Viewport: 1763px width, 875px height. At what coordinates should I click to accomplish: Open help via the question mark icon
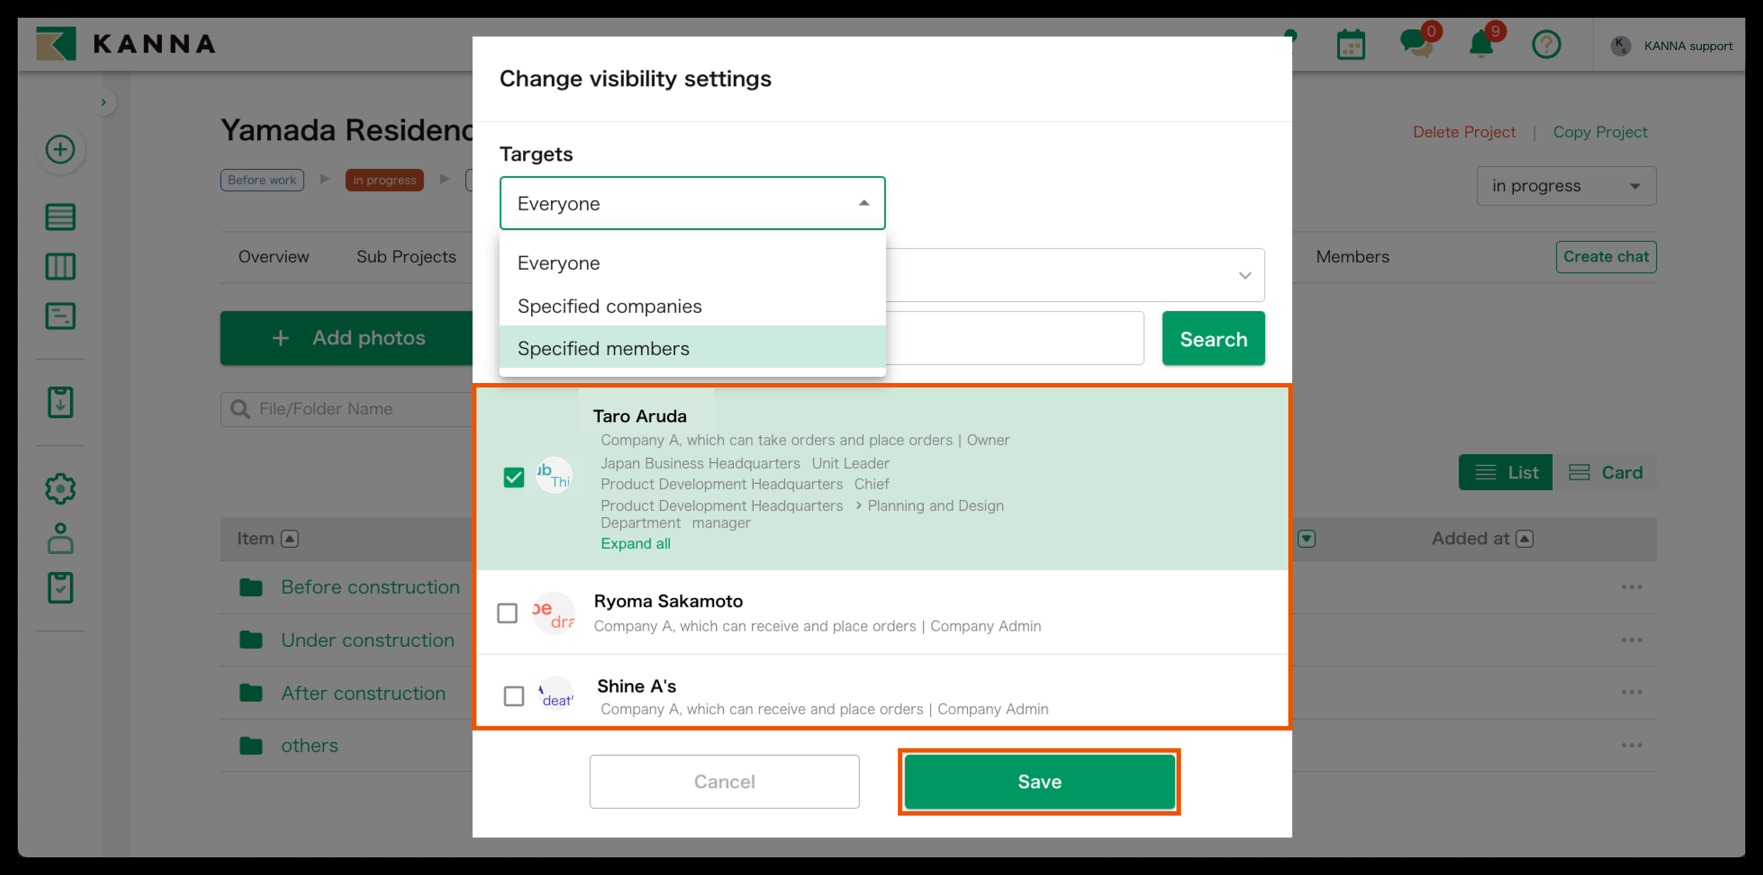[x=1547, y=44]
